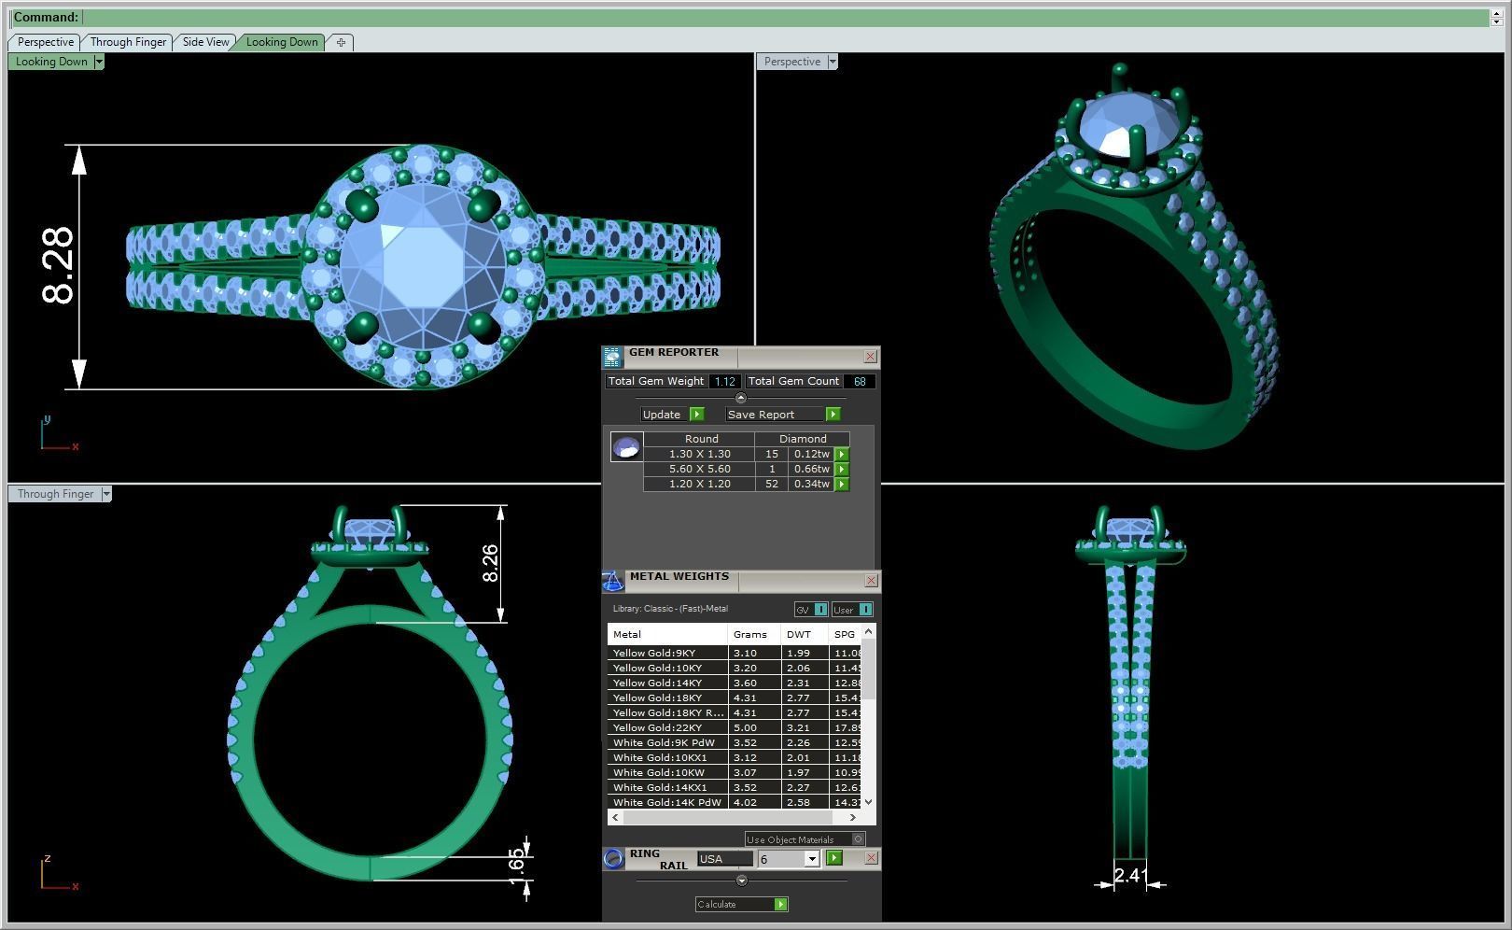Viewport: 1512px width, 930px height.
Task: Select the Yellow Gold:14KY row
Action: point(735,683)
